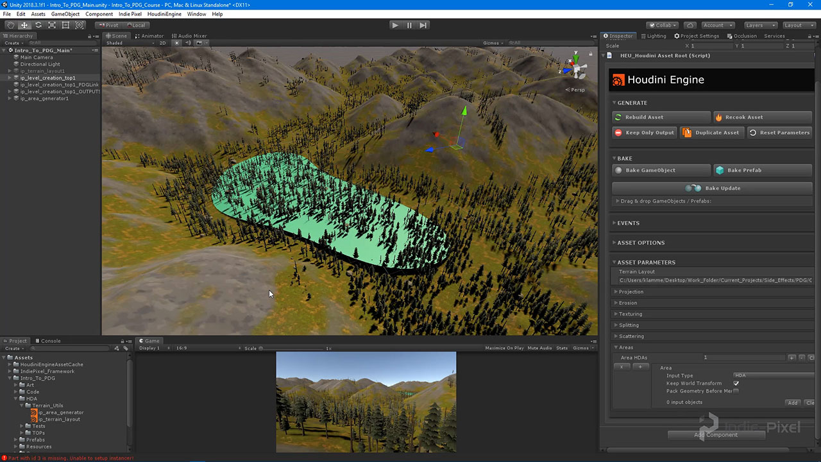The width and height of the screenshot is (821, 462).
Task: Toggle scene audio speaker icon
Action: pos(188,43)
